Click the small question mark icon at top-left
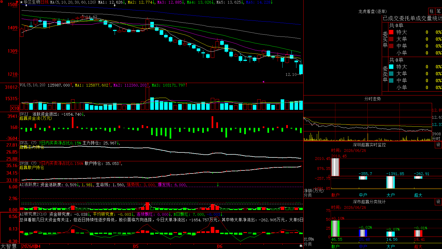Image resolution: width=442 pixels, height=249 pixels. click(17, 2)
